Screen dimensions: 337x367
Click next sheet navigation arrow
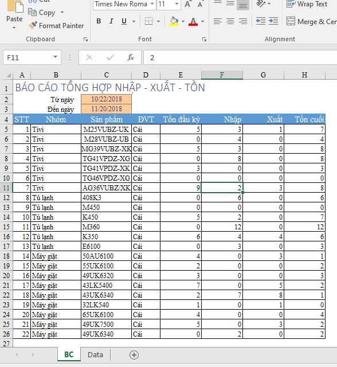click(33, 355)
